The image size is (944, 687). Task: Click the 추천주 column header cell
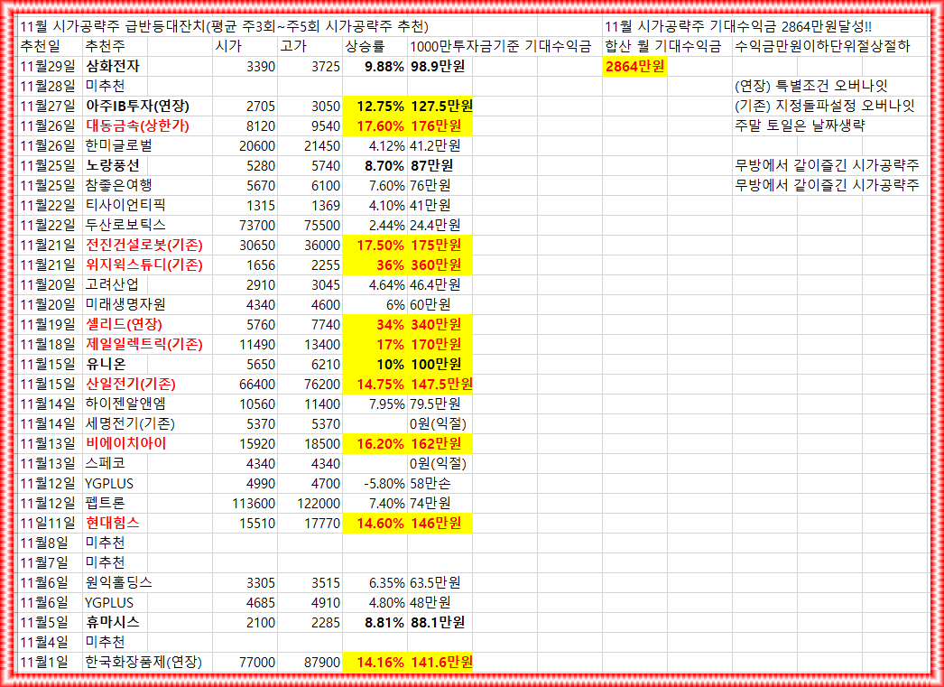pyautogui.click(x=115, y=46)
